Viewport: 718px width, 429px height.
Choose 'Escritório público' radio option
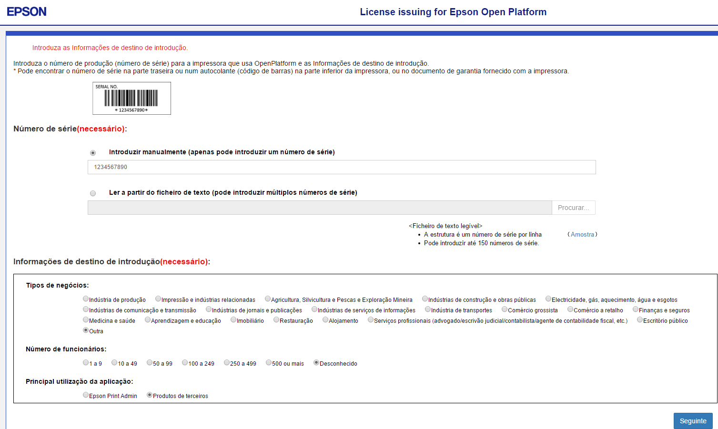point(640,320)
